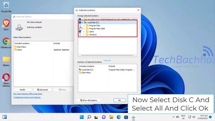The width and height of the screenshot is (215, 121).
Task: Collapse the Local Disk (C:) node
Action: pos(82,23)
